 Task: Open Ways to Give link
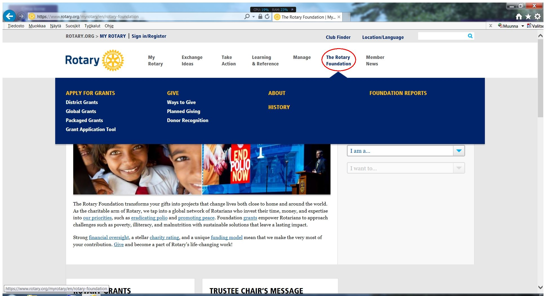pyautogui.click(x=181, y=102)
